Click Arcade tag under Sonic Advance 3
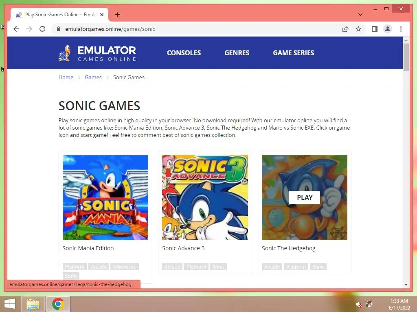417x312 pixels. [x=172, y=266]
